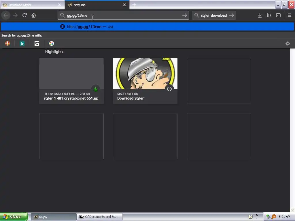The width and height of the screenshot is (295, 221).
Task: Search with Wikipedia engine icon
Action: point(37,43)
